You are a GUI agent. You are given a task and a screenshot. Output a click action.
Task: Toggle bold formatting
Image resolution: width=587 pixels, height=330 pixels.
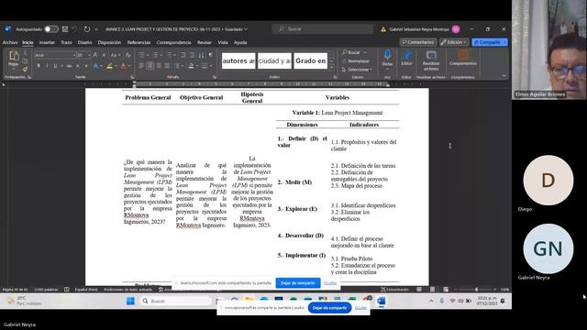coord(39,66)
